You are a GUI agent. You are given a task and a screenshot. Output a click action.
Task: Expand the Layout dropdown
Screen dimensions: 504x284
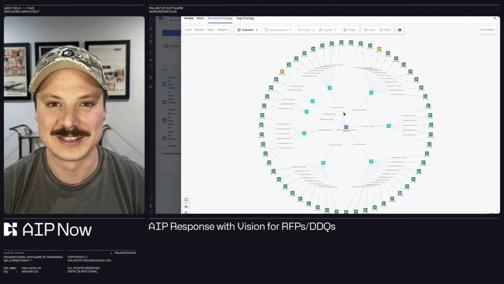(328, 30)
